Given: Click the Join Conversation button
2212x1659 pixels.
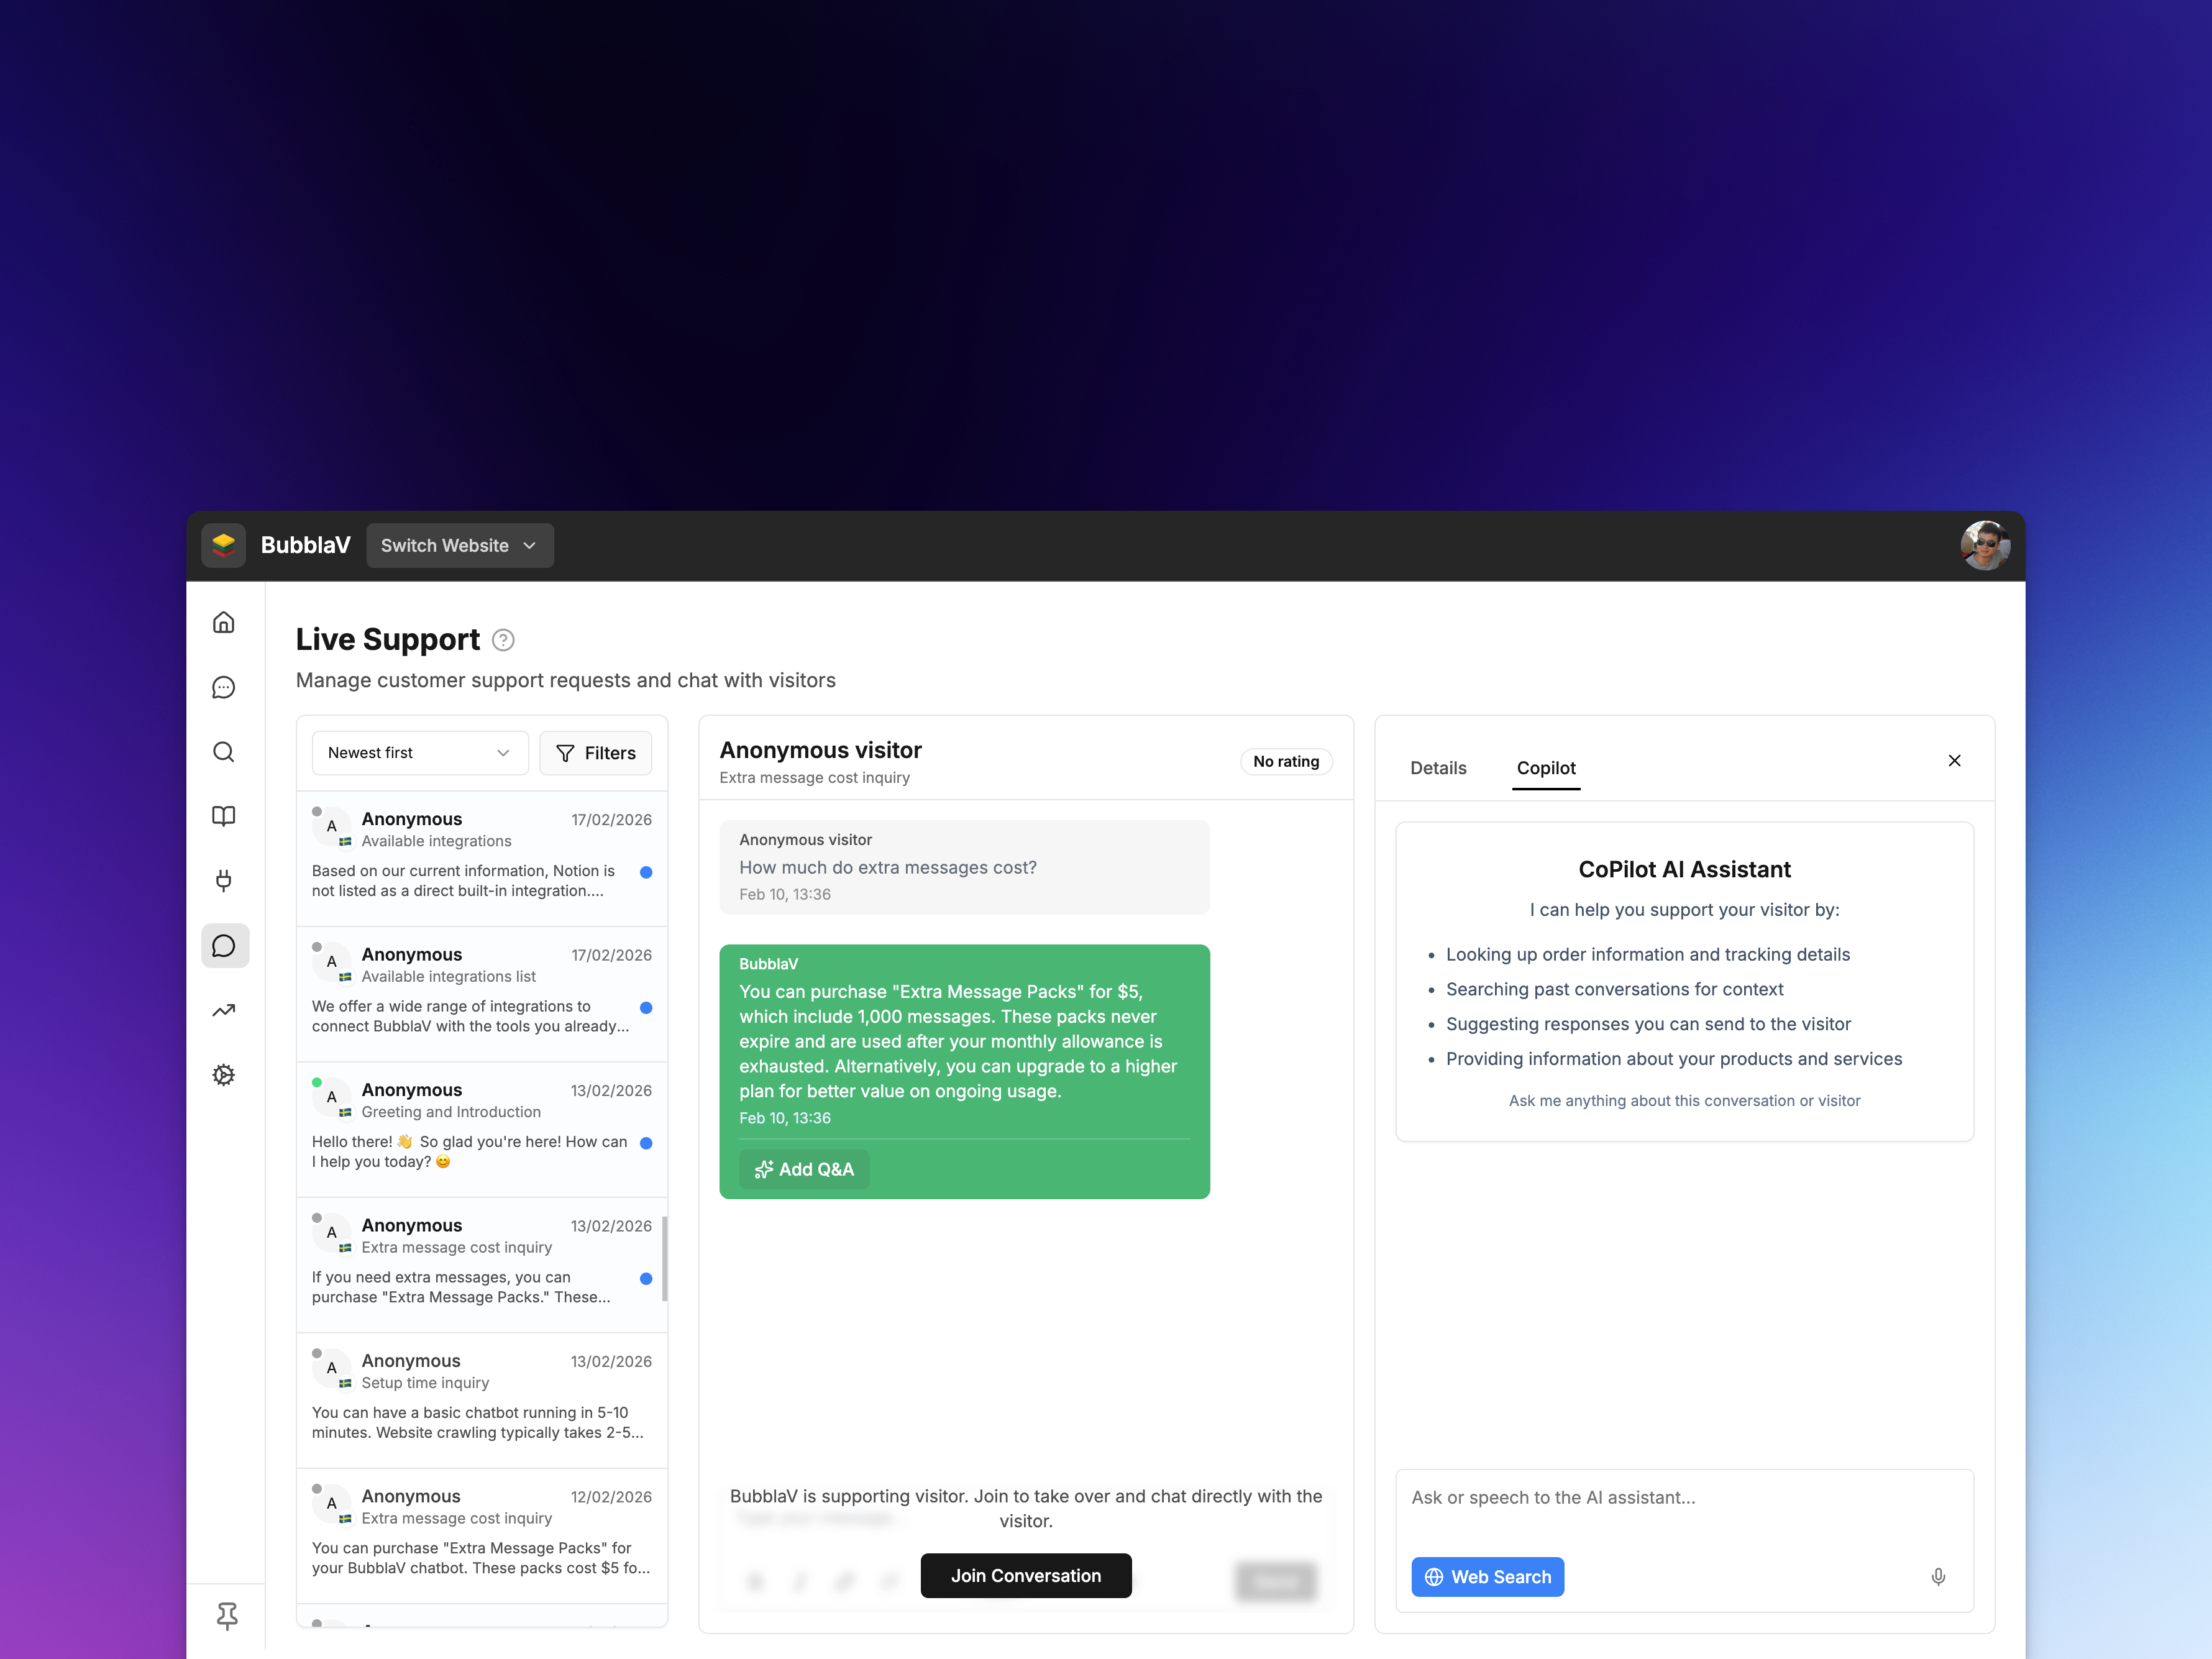Looking at the screenshot, I should pos(1025,1575).
